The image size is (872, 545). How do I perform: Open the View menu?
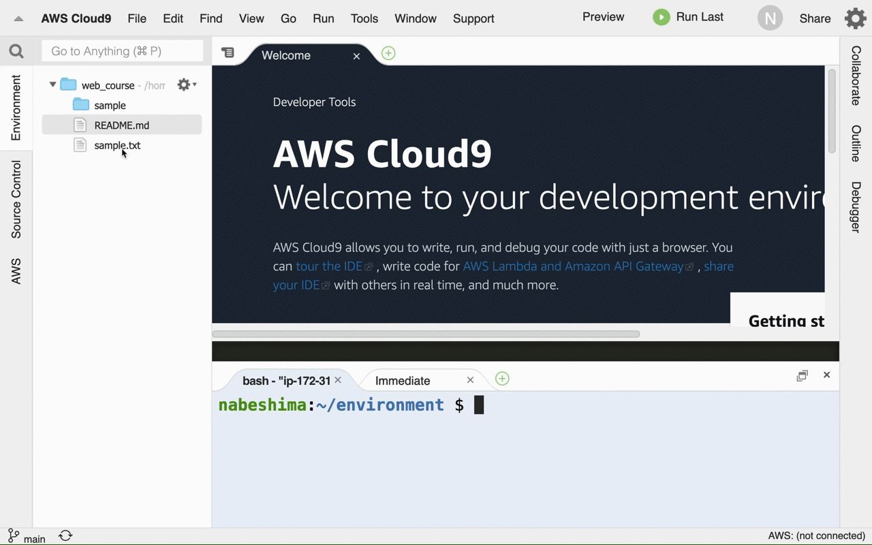coord(251,18)
